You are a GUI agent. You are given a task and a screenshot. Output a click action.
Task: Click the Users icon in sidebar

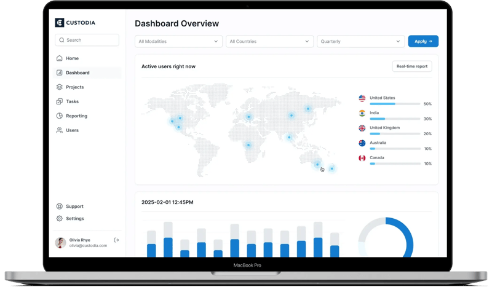click(60, 130)
